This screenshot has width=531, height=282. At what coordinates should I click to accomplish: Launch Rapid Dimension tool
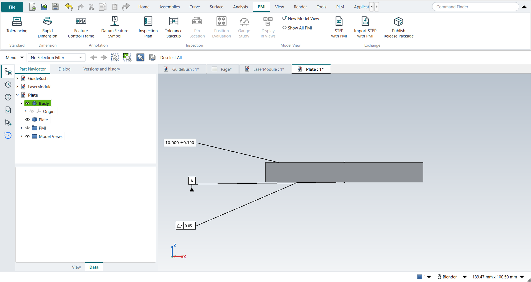pos(48,27)
